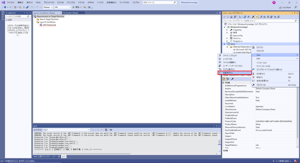This screenshot has height=163, width=300.
Task: Select カスタム動作(C) from View submenu
Action: 234,69
